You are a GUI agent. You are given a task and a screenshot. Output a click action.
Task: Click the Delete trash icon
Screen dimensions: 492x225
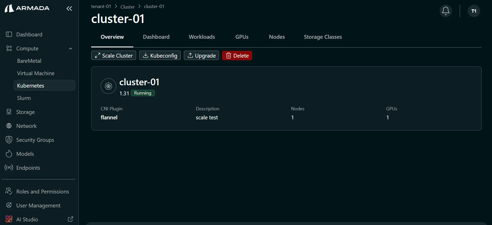[x=229, y=56]
